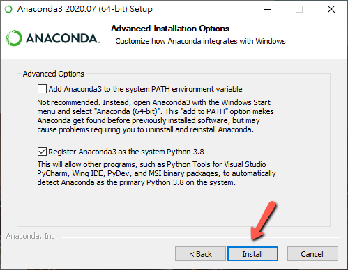This screenshot has width=348, height=270.
Task: Untick the checked box for Register Anaconda3
Action: pyautogui.click(x=42, y=152)
